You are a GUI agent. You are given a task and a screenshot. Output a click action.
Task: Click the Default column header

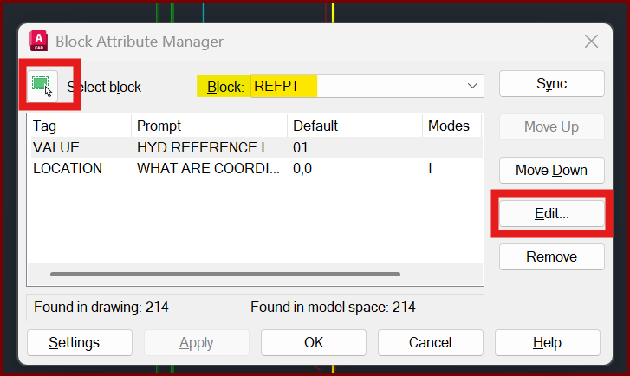pos(354,126)
